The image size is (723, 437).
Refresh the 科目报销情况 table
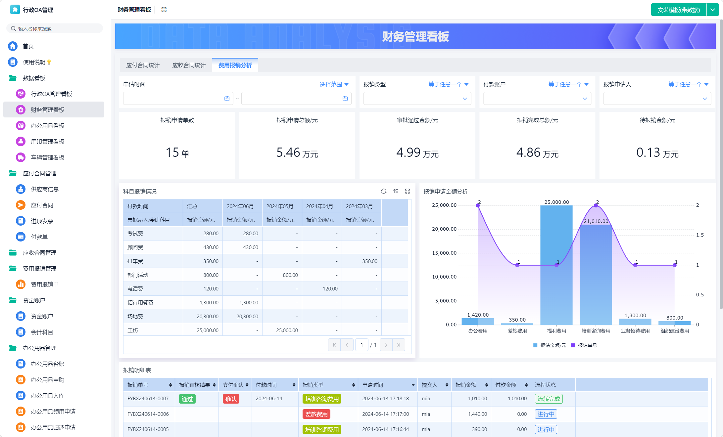pos(383,191)
